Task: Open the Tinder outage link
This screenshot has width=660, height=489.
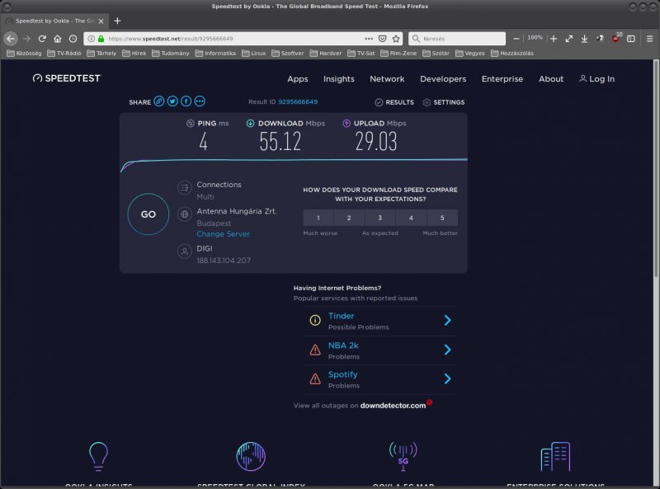Action: point(341,316)
